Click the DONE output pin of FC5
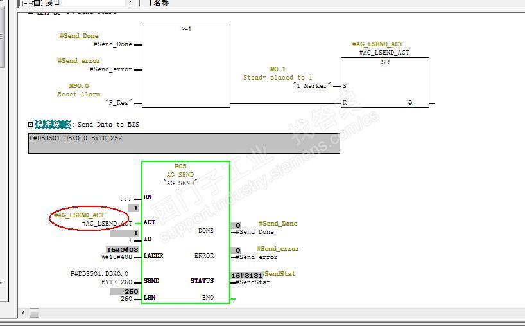The width and height of the screenshot is (525, 333). point(205,231)
